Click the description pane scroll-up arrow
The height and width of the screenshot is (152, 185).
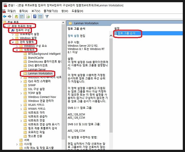111,36
